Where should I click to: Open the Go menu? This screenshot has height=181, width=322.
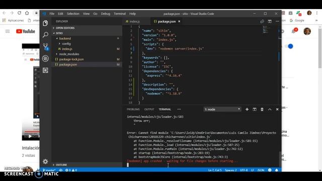click(x=95, y=14)
